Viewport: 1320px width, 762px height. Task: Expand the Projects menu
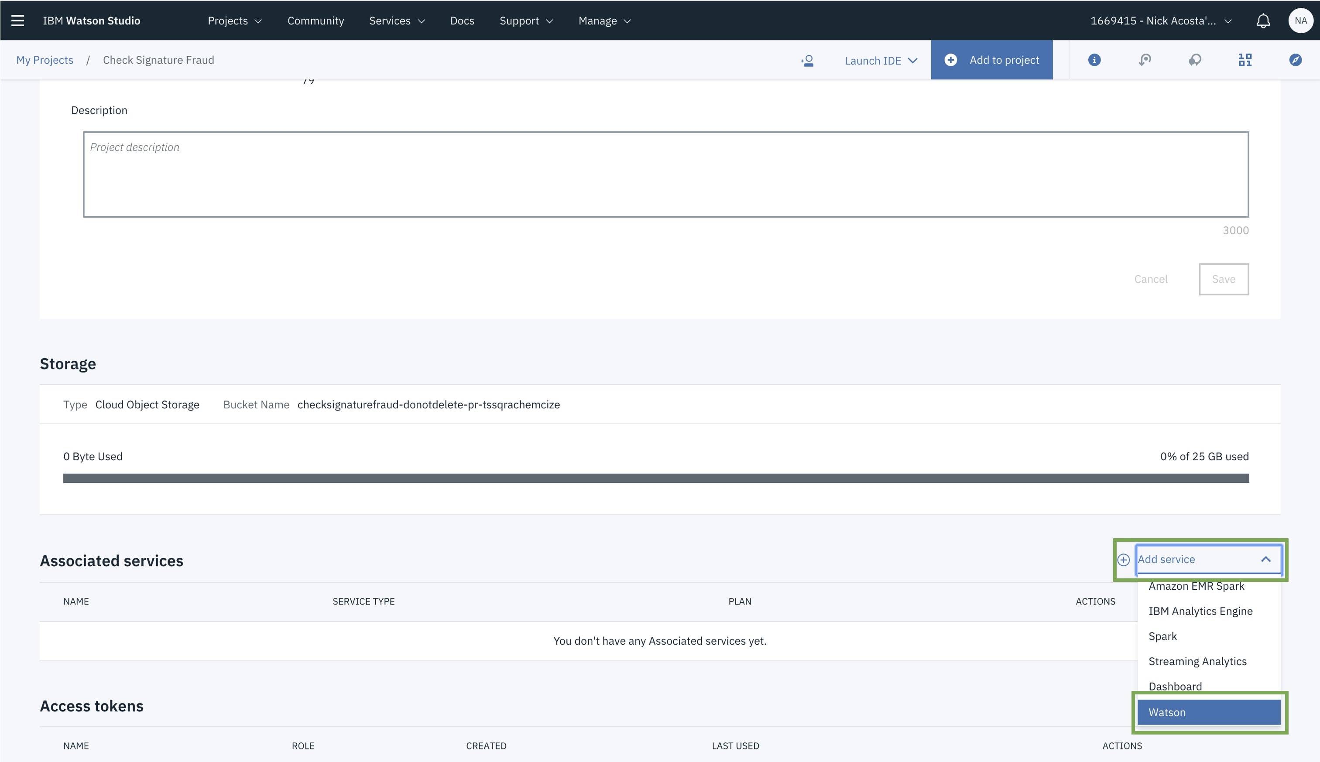point(235,21)
